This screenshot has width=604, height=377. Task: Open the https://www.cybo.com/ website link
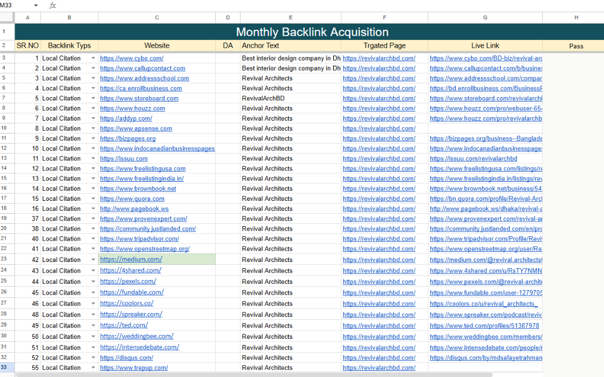(131, 58)
